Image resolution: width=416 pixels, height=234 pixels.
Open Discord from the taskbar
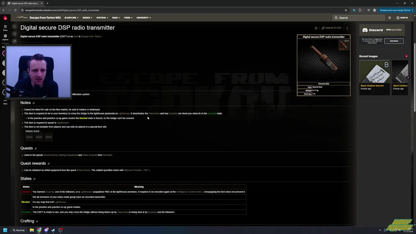[x=46, y=230]
